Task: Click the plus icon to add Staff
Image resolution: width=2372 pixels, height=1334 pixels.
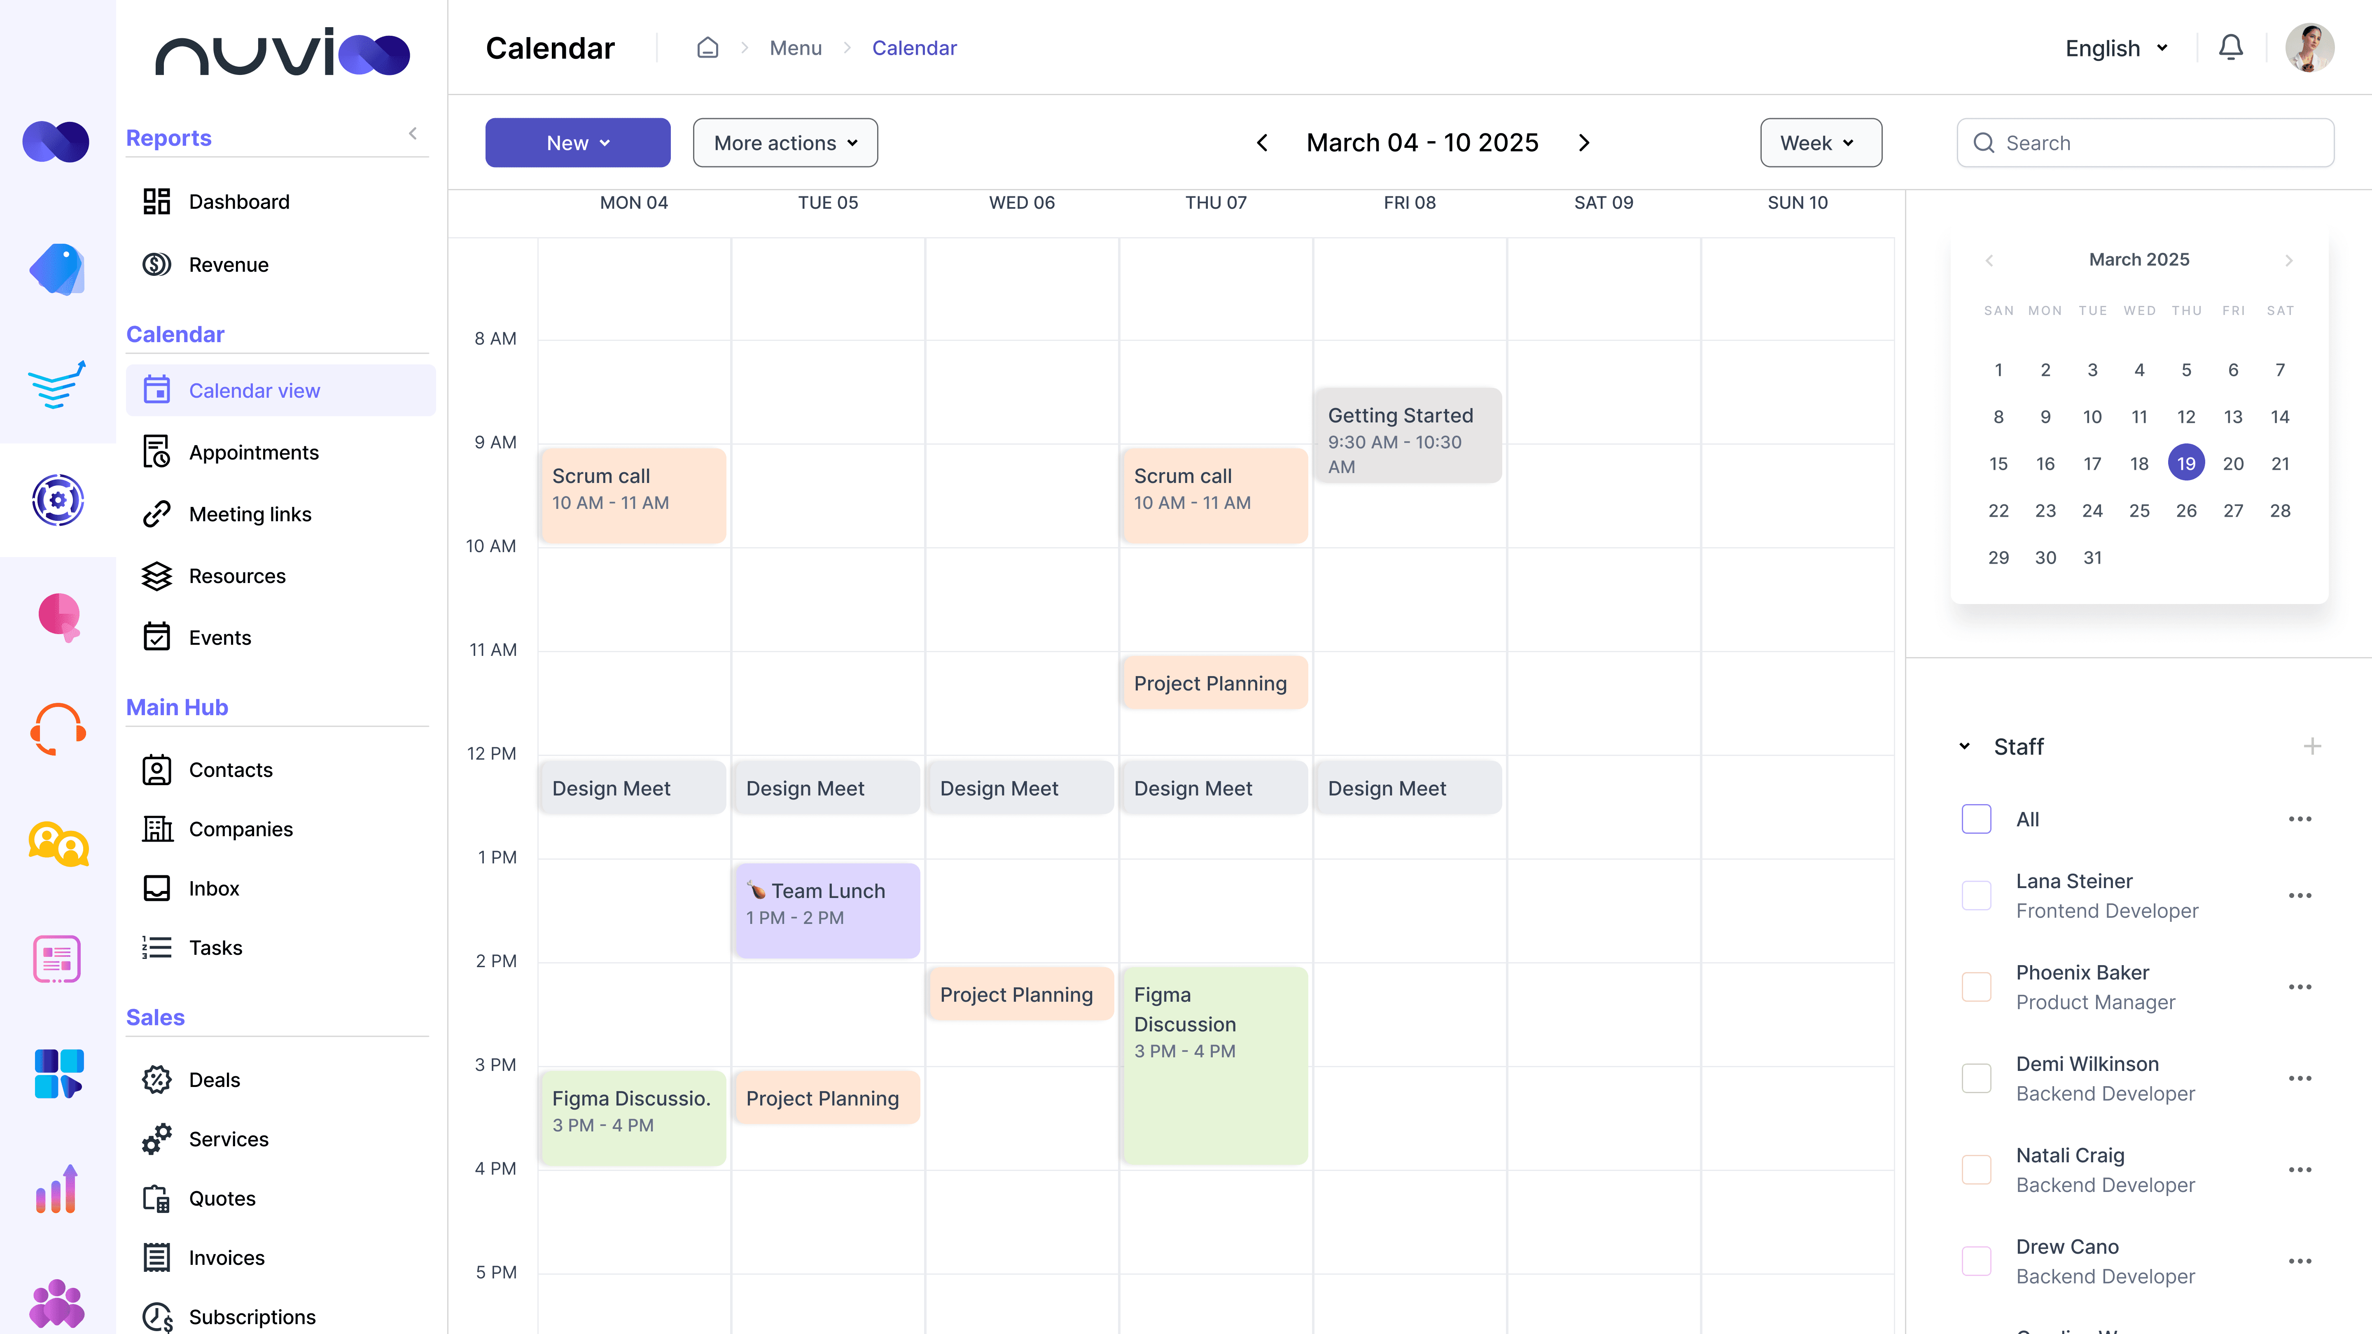Action: pyautogui.click(x=2312, y=746)
